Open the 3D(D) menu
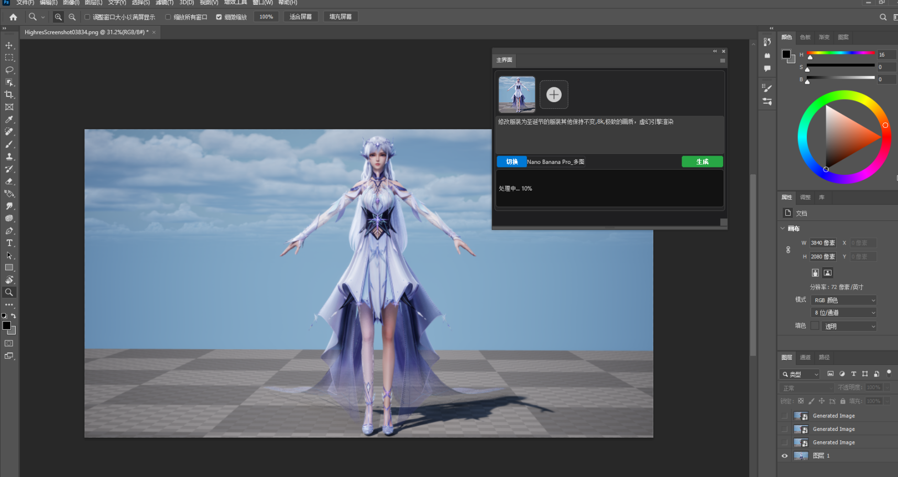The image size is (898, 477). tap(187, 3)
